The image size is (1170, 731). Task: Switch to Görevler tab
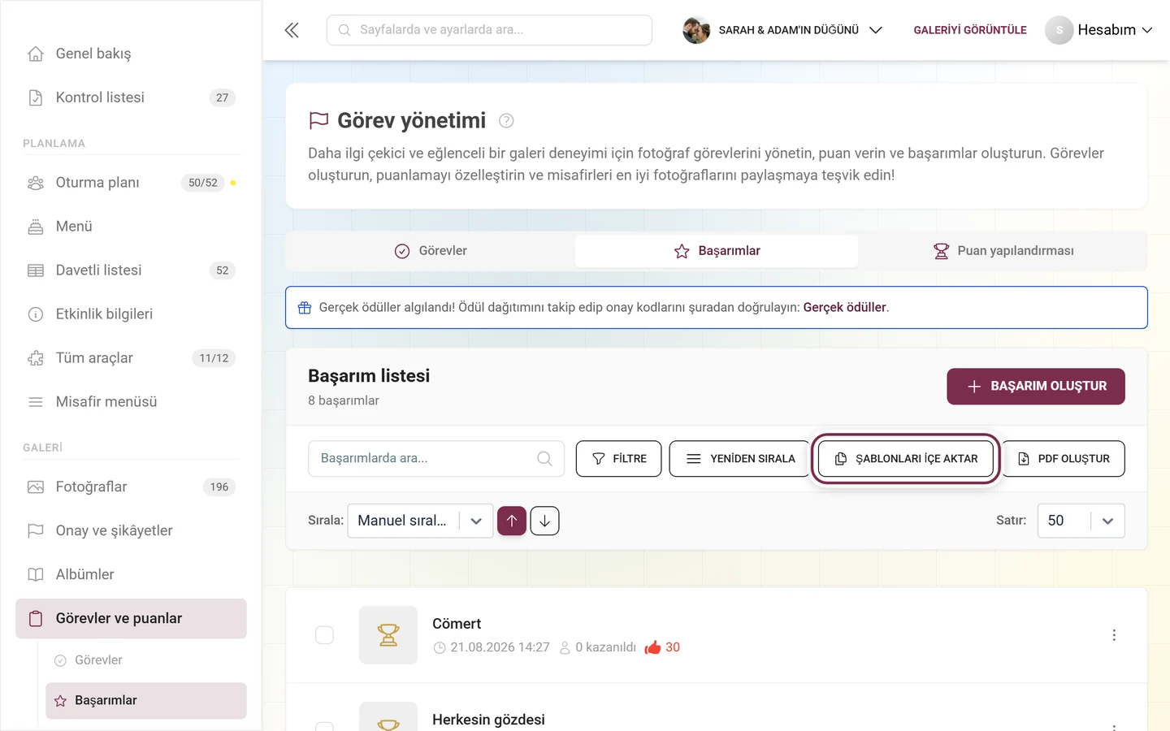431,251
